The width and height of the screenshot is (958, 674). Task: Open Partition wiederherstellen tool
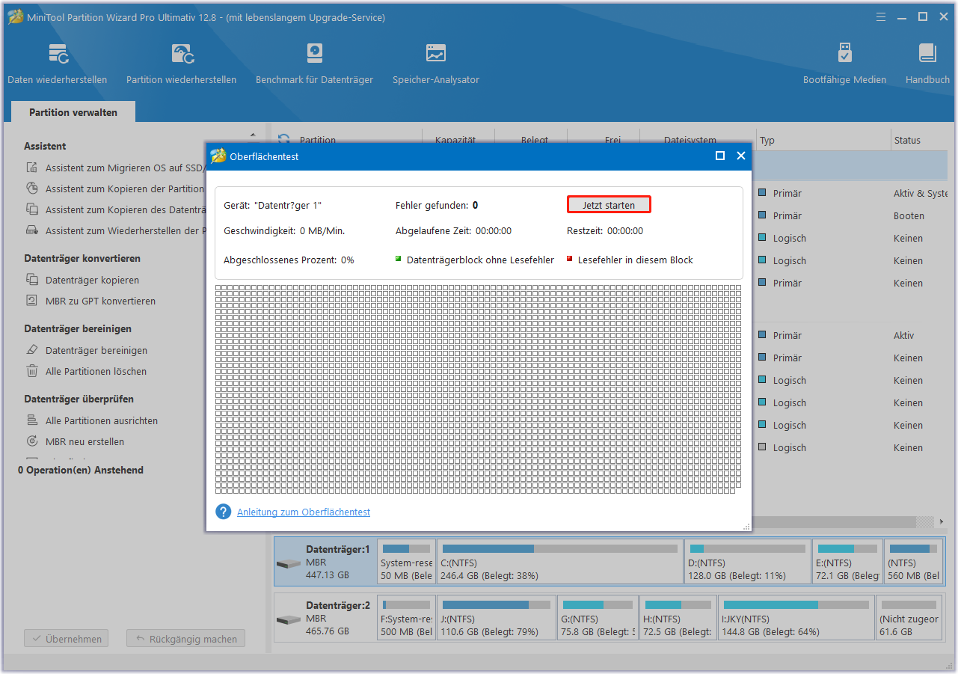tap(181, 64)
